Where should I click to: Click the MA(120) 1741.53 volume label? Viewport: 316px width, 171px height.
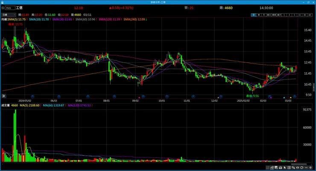click(x=79, y=105)
